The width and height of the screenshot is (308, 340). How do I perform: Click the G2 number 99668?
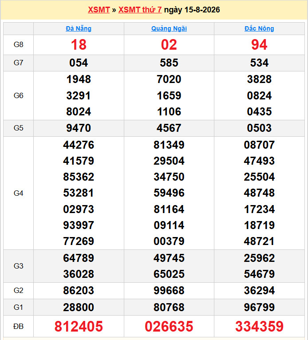click(169, 291)
